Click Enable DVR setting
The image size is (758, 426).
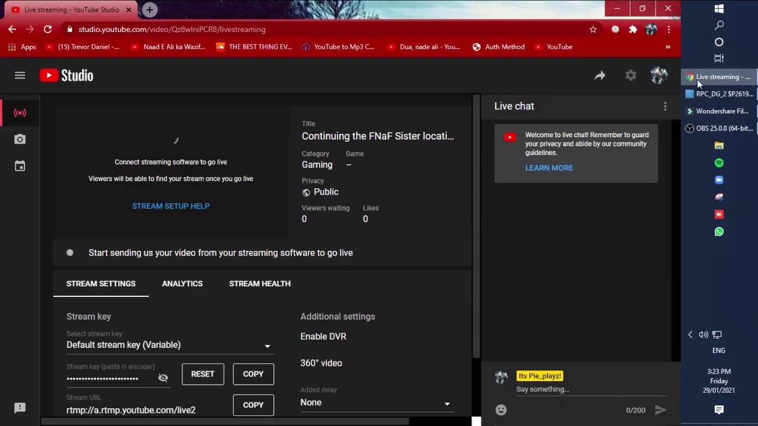coord(323,336)
